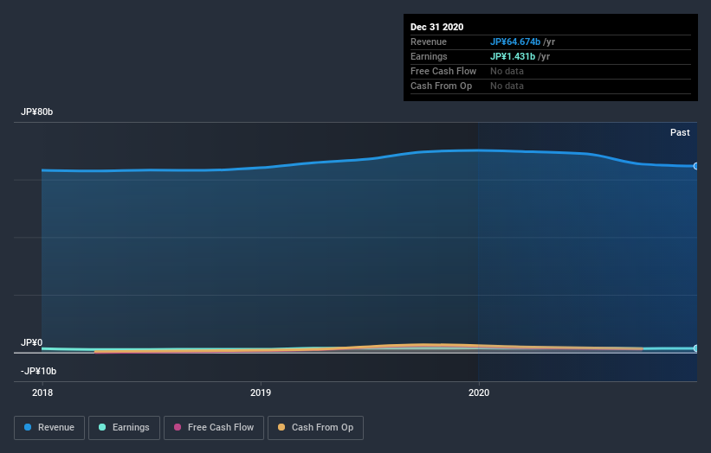711x453 pixels.
Task: Click the 2019 x-axis label
Action: (x=261, y=392)
